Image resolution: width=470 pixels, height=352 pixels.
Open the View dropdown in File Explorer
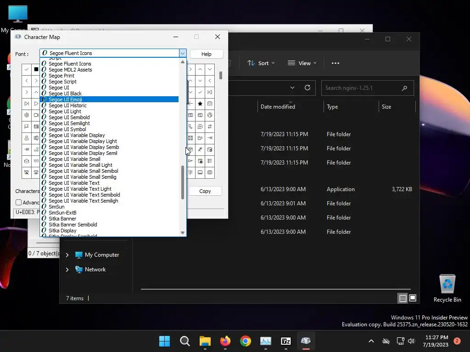point(302,63)
